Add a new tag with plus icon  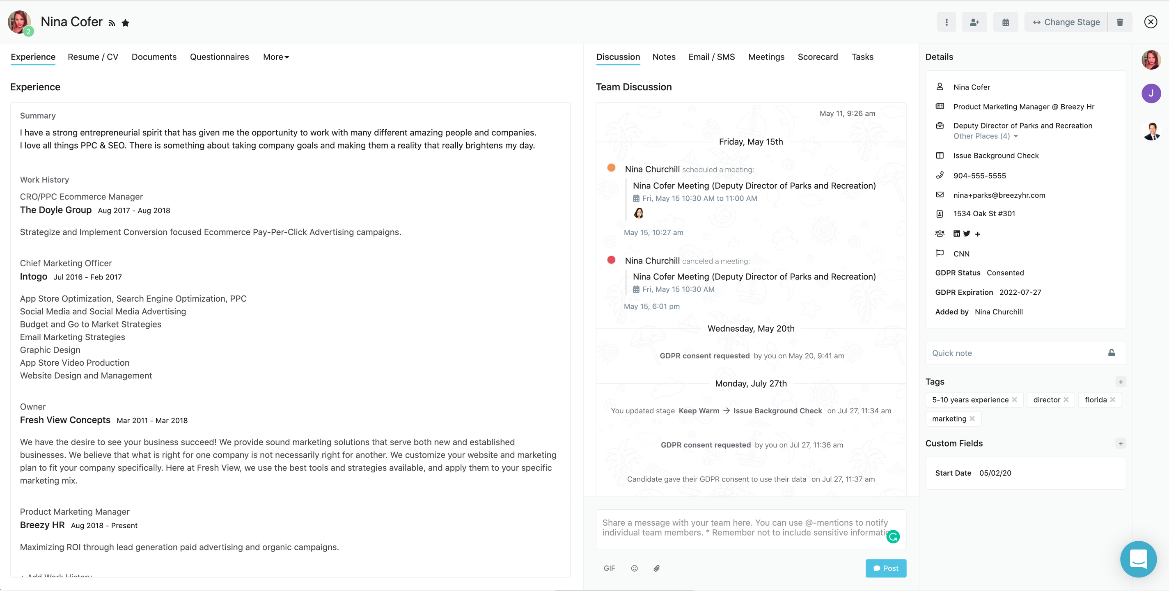pyautogui.click(x=1121, y=382)
